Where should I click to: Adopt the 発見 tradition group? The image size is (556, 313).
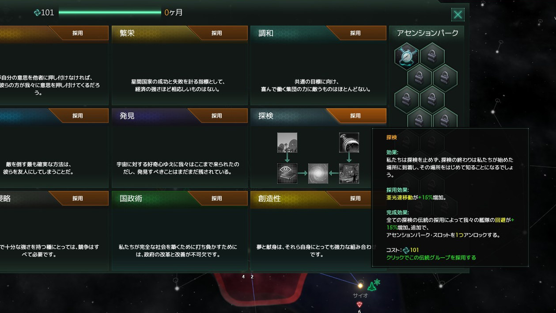(217, 116)
